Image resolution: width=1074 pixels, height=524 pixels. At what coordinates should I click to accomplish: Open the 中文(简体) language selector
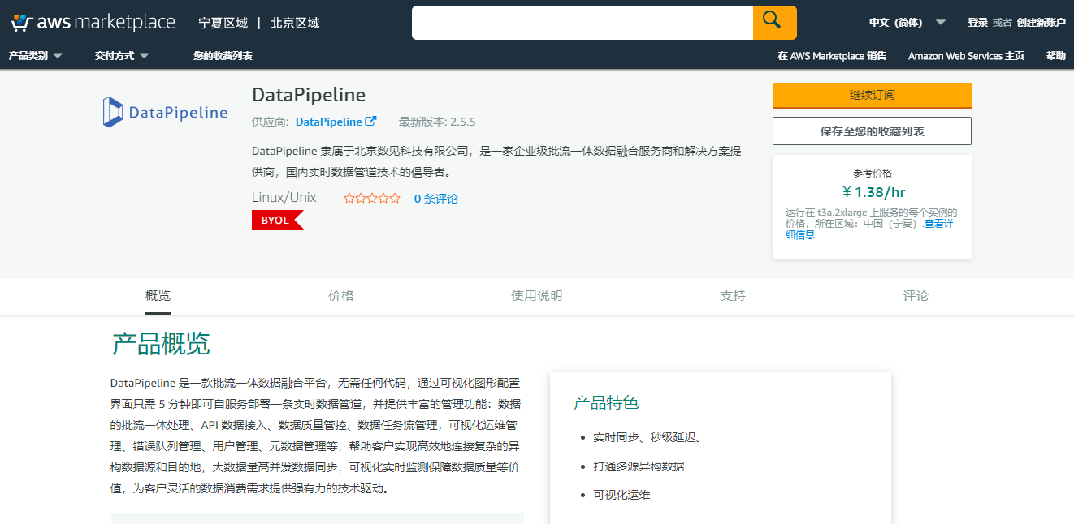coord(907,23)
